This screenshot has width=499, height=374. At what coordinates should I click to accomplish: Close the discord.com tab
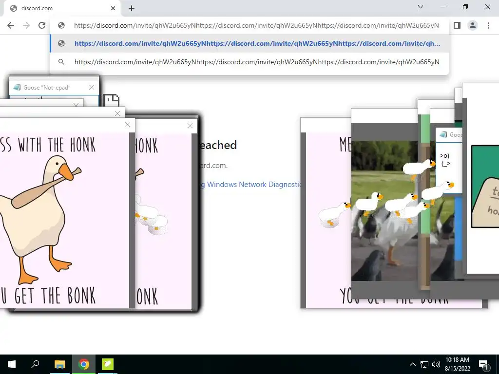coord(113,8)
